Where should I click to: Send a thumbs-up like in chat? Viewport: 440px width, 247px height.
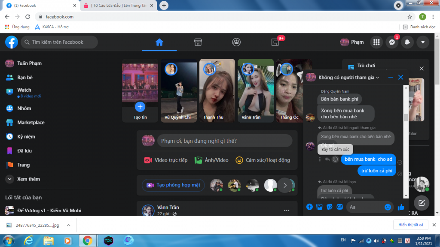(x=401, y=207)
